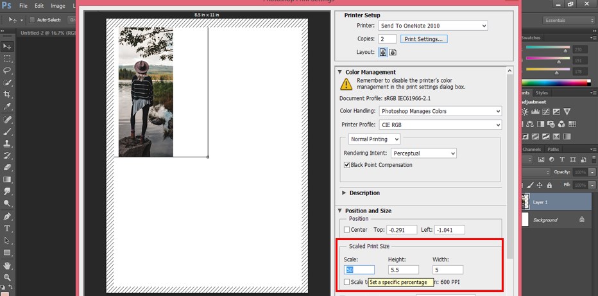Image resolution: width=598 pixels, height=296 pixels.
Task: Pick a color from the spectrum ramp
Action: coord(556,83)
